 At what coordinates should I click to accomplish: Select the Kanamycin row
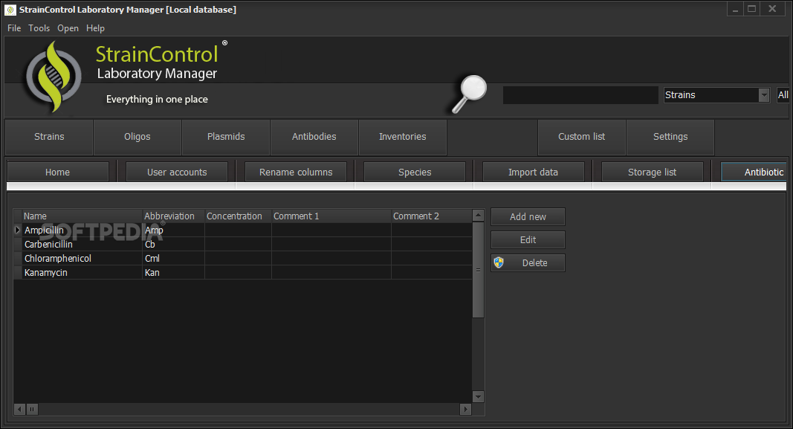(243, 273)
